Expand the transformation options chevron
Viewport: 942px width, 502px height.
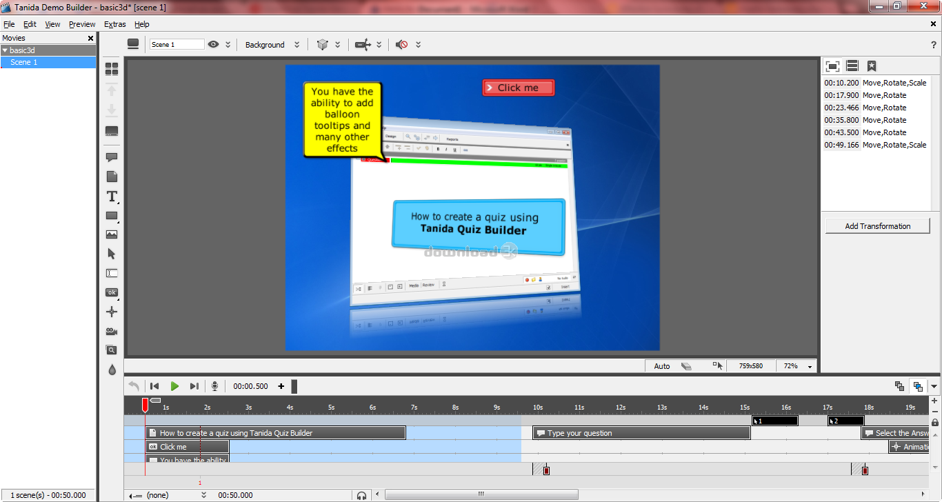pyautogui.click(x=379, y=45)
